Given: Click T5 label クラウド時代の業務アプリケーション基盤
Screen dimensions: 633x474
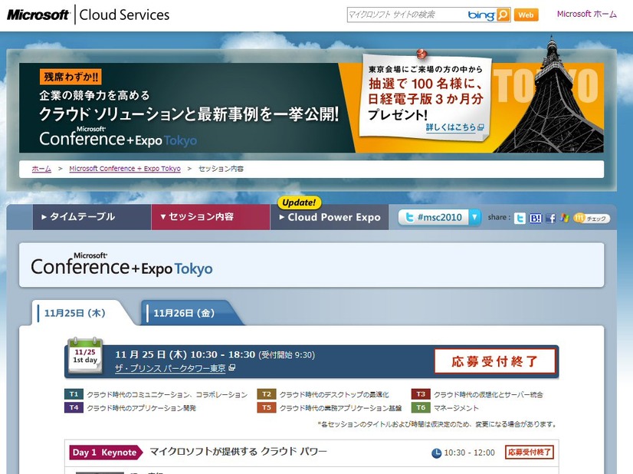Looking at the screenshot, I should click(x=341, y=408).
